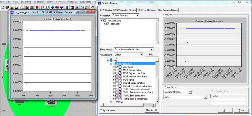This screenshot has width=252, height=116.
Task: Expand the Traffic Sent (packets/sec) node
Action: pyautogui.click(x=114, y=99)
